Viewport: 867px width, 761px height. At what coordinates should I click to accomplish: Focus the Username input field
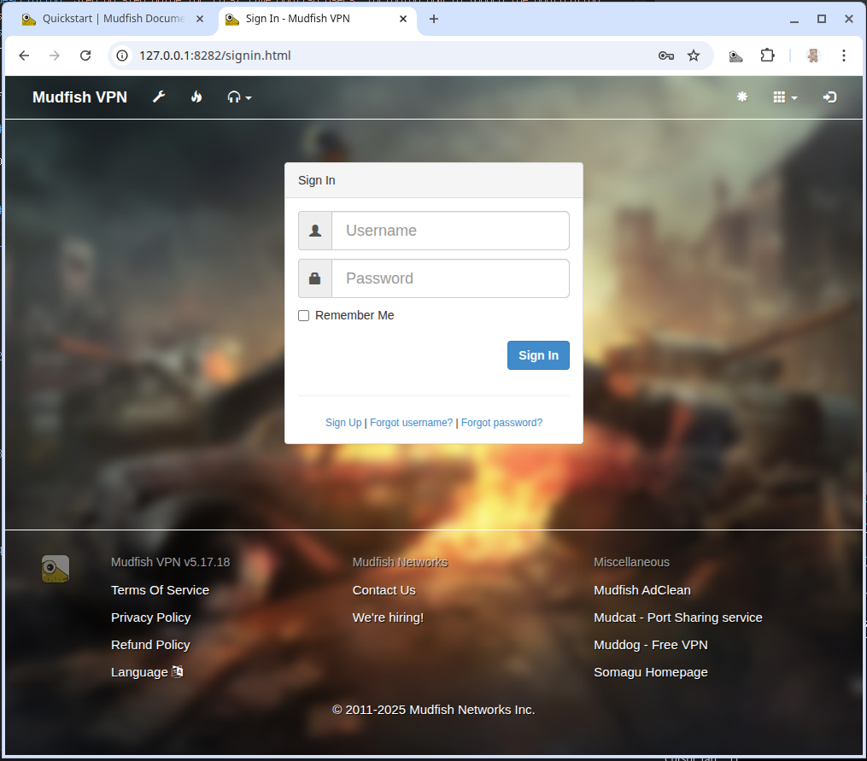[x=450, y=231]
